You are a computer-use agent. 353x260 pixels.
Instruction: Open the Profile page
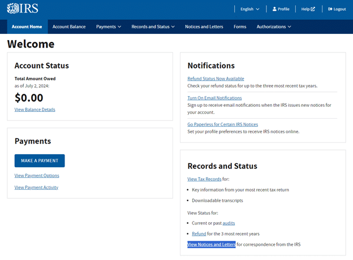tap(281, 9)
